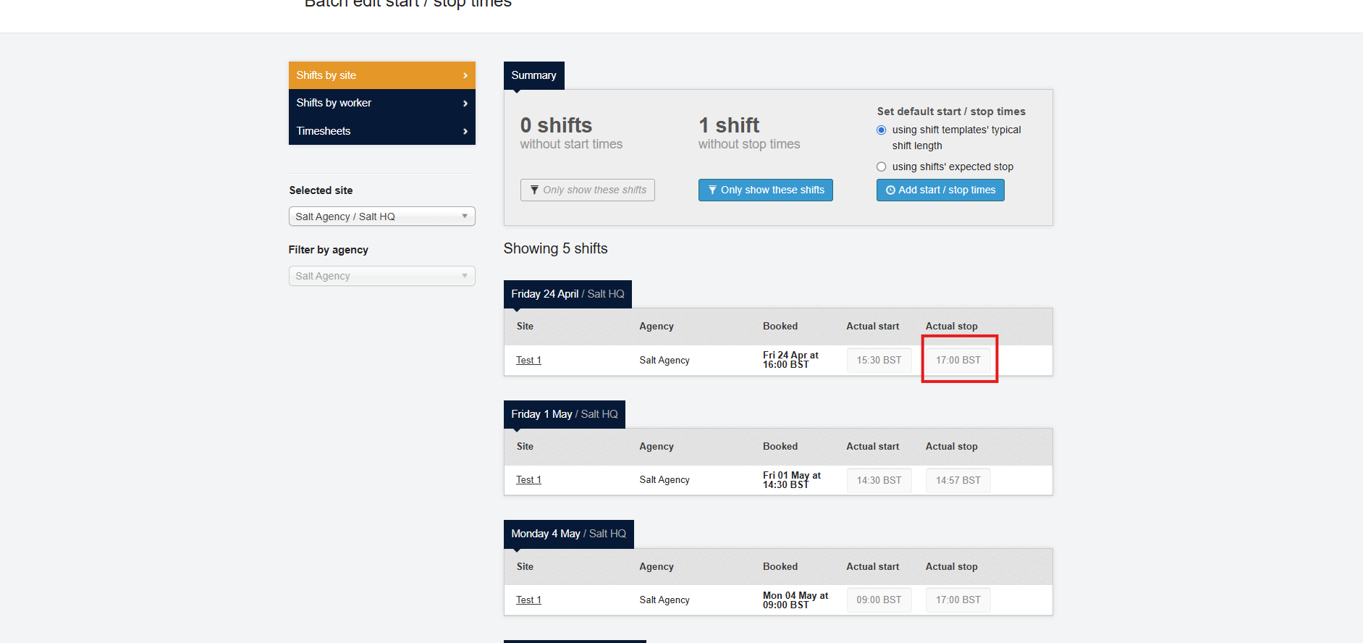Click the Friday 1 May / Salt HQ header
The width and height of the screenshot is (1363, 643).
(x=565, y=414)
